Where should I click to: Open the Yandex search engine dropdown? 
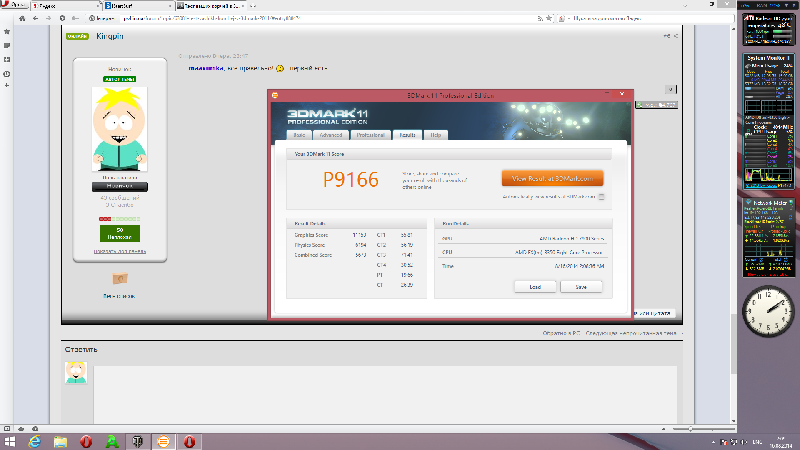pos(564,18)
